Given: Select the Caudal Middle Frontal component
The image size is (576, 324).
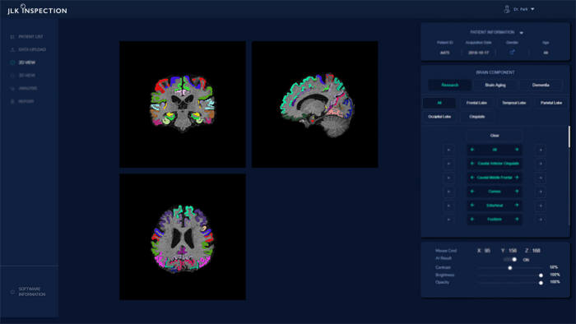Looking at the screenshot, I should (495, 178).
